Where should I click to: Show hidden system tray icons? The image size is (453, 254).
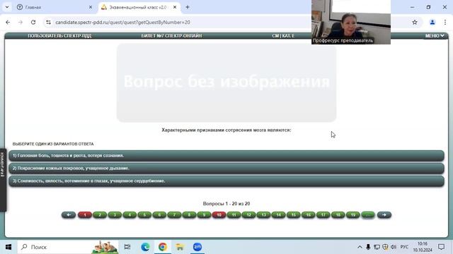[x=360, y=247]
